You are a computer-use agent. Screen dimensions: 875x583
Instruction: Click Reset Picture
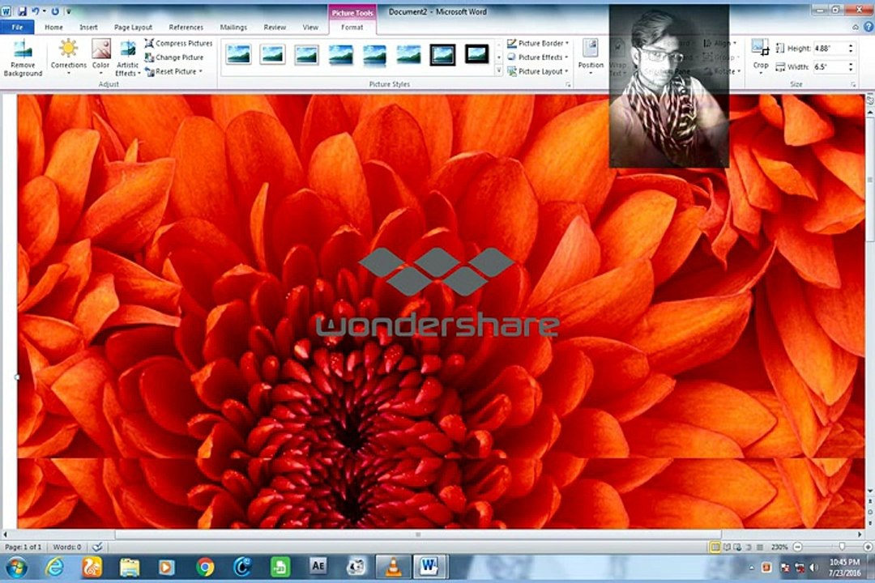click(173, 71)
